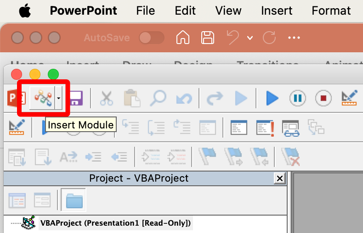The height and width of the screenshot is (233, 363).
Task: Click the Clear All Bookmarks flag icon
Action: 290,156
